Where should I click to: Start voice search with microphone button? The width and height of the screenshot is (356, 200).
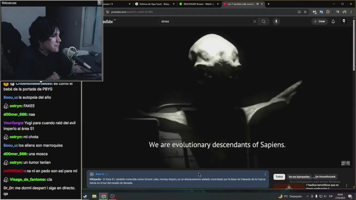tap(276, 21)
